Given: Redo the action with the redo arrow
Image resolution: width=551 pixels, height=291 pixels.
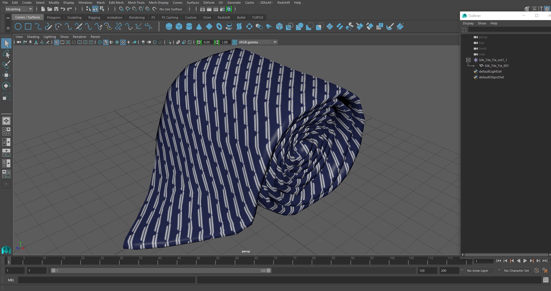Looking at the screenshot, I should pos(69,9).
